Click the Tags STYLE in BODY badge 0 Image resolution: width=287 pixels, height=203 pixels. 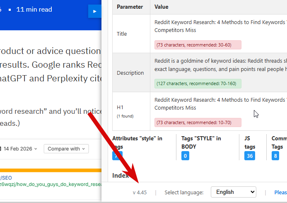[x=185, y=156]
